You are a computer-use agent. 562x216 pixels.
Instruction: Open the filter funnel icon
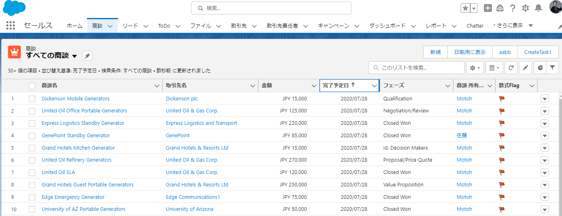coord(552,68)
